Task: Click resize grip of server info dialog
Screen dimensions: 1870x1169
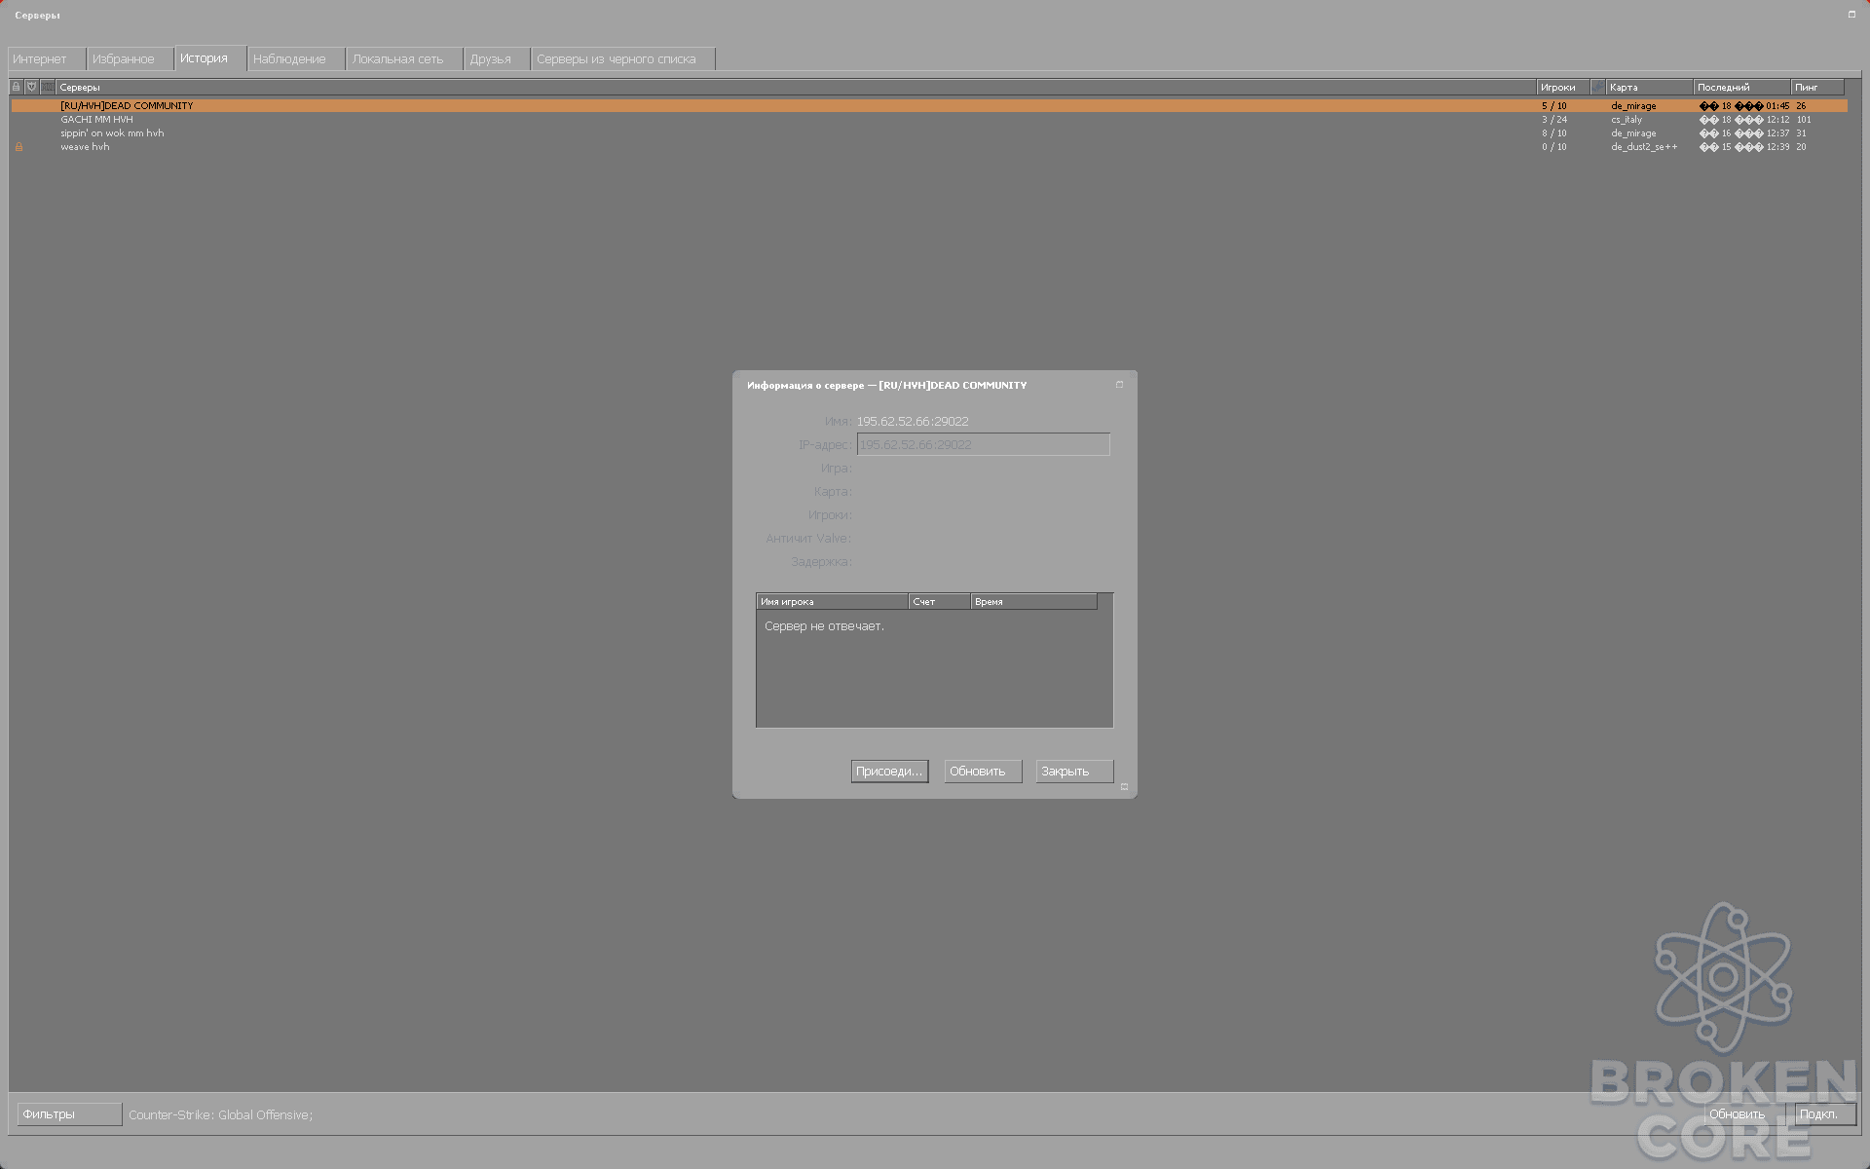Action: pos(1124,786)
